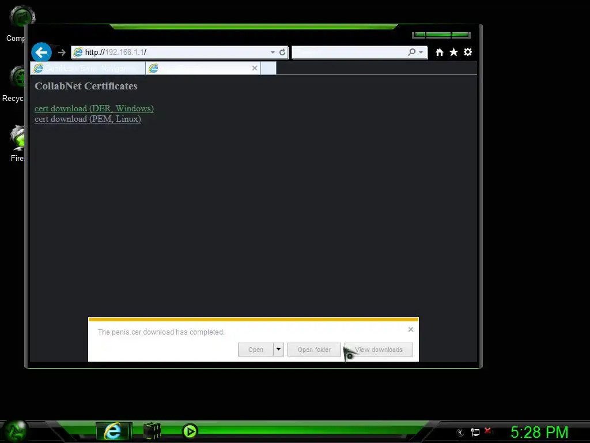Screen dimensions: 590x443
Task: Click the red X tray icon
Action: [487, 431]
